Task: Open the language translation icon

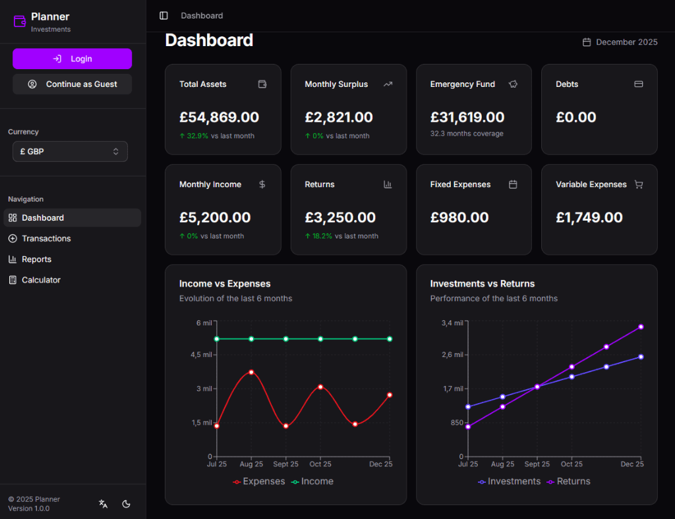Action: point(103,504)
